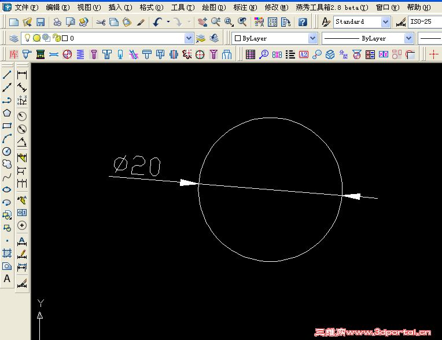The image size is (442, 340).
Task: Toggle layer 0 freeze sun icon
Action: (x=36, y=38)
